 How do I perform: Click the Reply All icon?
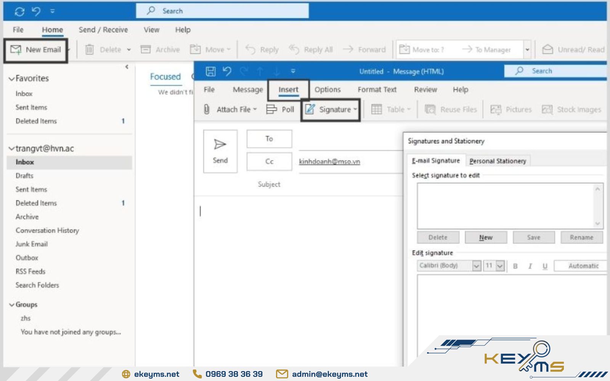[x=294, y=50]
